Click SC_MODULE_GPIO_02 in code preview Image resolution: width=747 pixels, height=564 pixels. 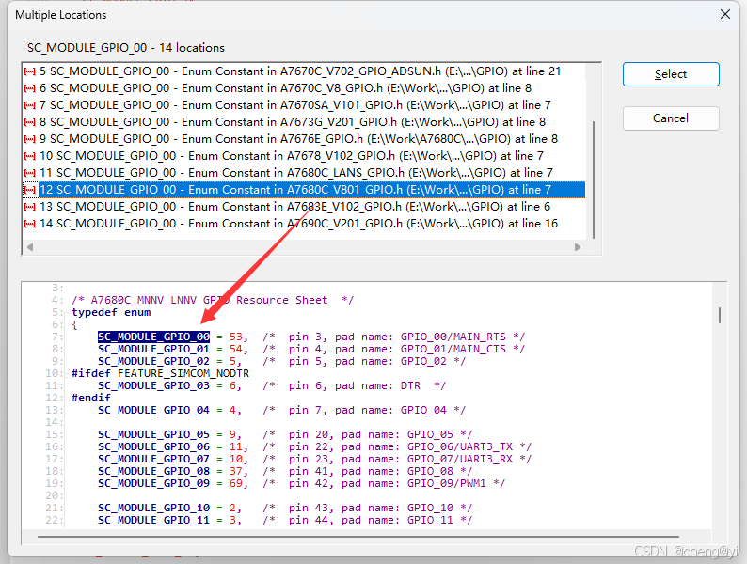[154, 362]
